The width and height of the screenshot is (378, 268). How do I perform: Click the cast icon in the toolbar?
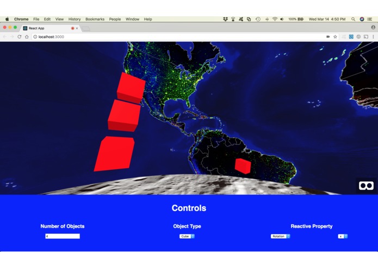point(366,37)
